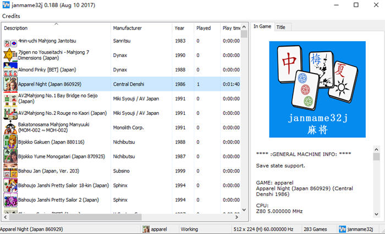Sort list by Play time column header
Image resolution: width=385 pixels, height=234 pixels.
(232, 28)
